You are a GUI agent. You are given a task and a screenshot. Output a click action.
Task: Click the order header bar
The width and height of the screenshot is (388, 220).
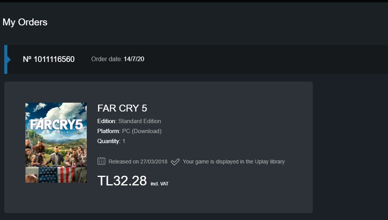[196, 60]
